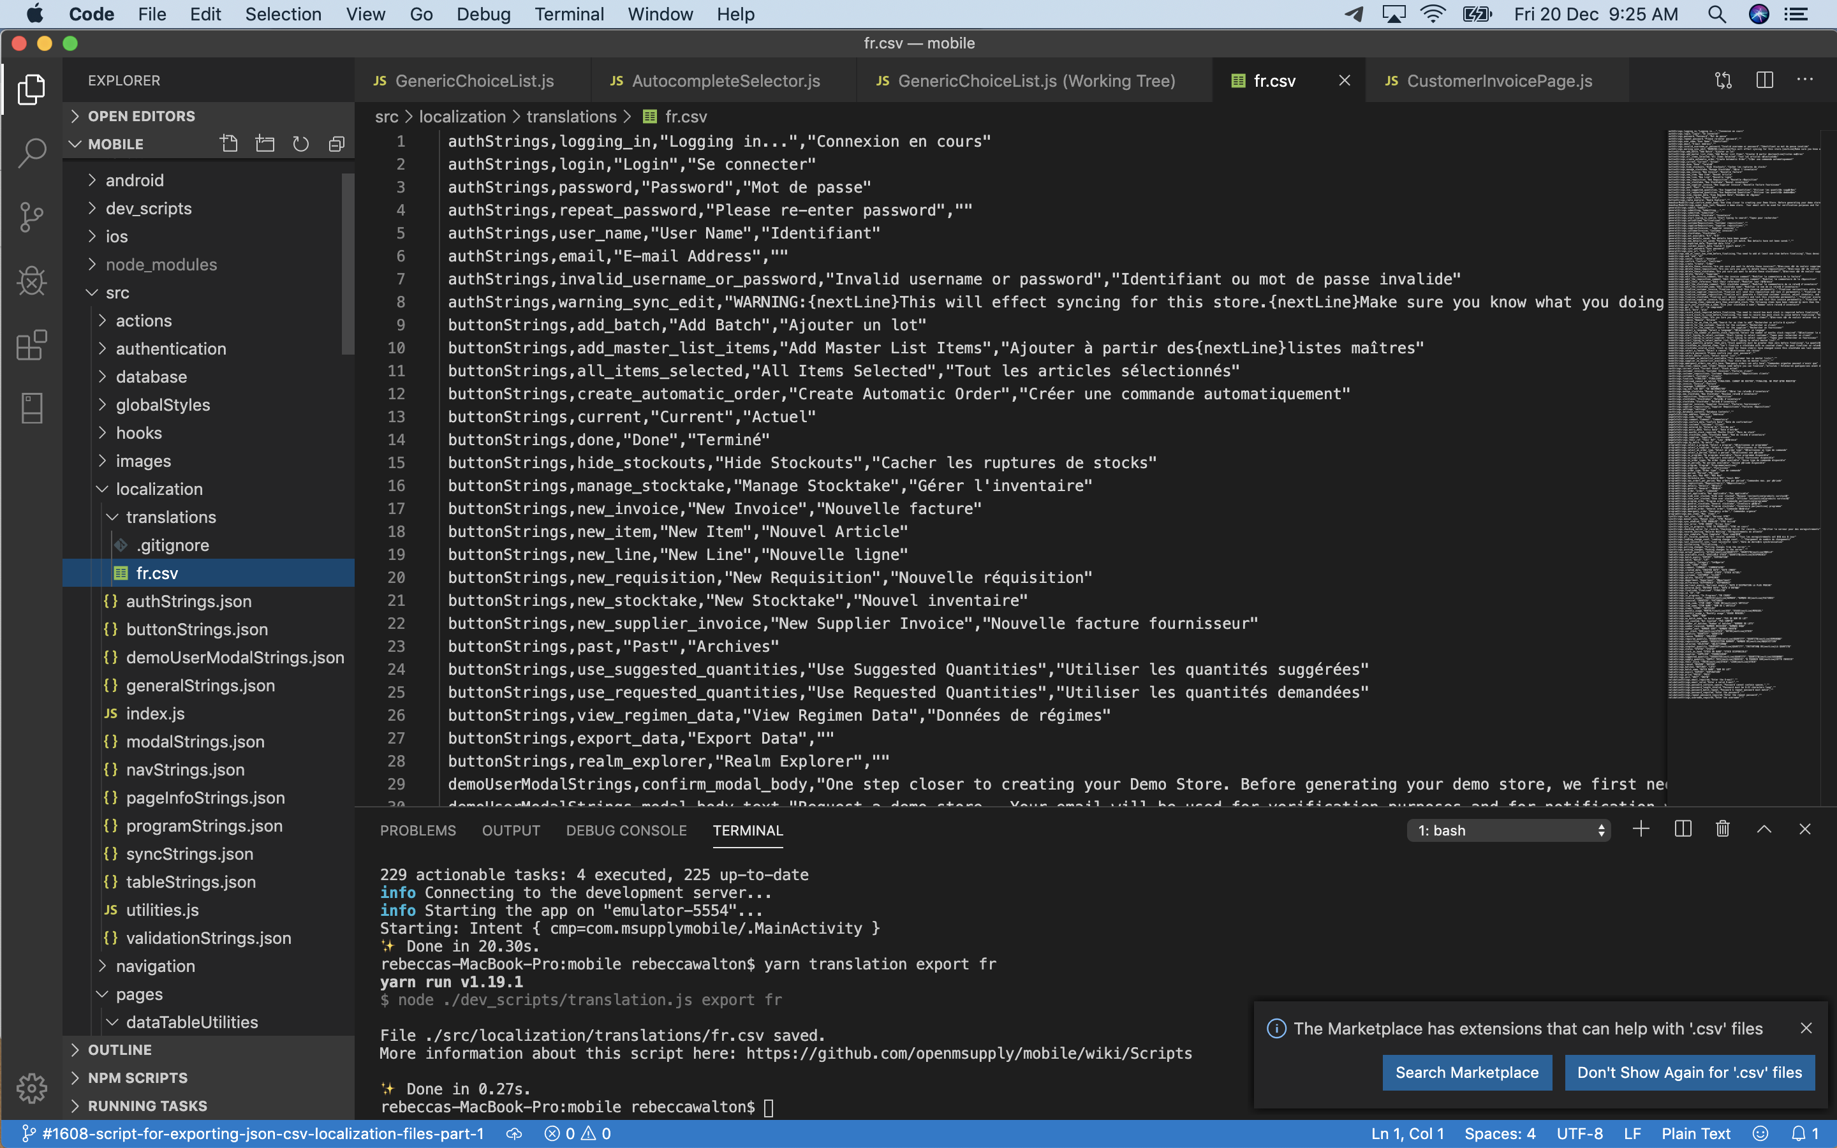
Task: Click Don't Show Again for '.csv' files
Action: pyautogui.click(x=1689, y=1072)
